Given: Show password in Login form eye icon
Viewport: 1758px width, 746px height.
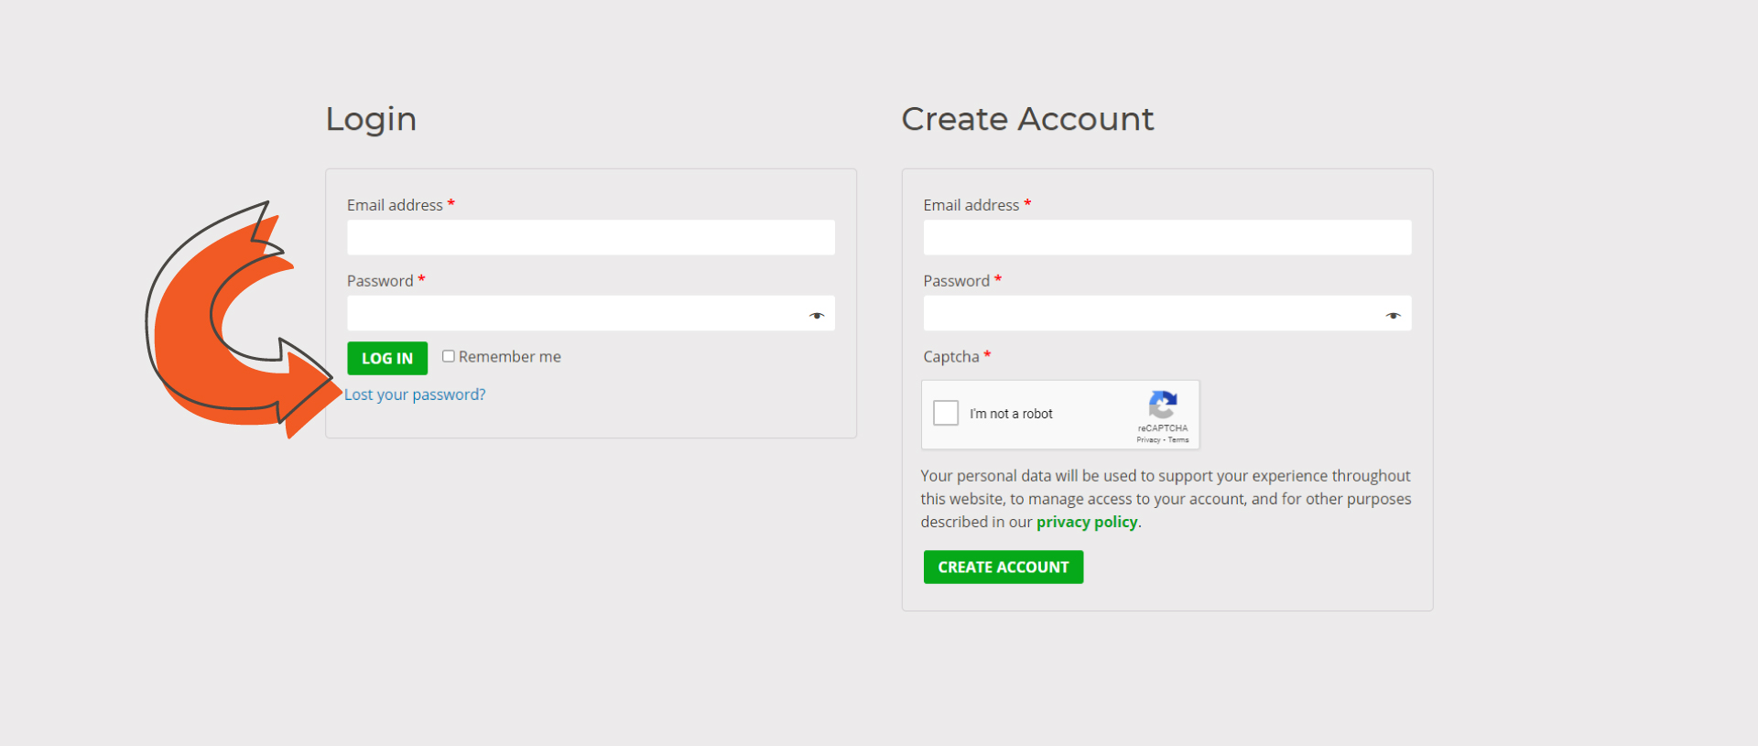Looking at the screenshot, I should (x=817, y=315).
